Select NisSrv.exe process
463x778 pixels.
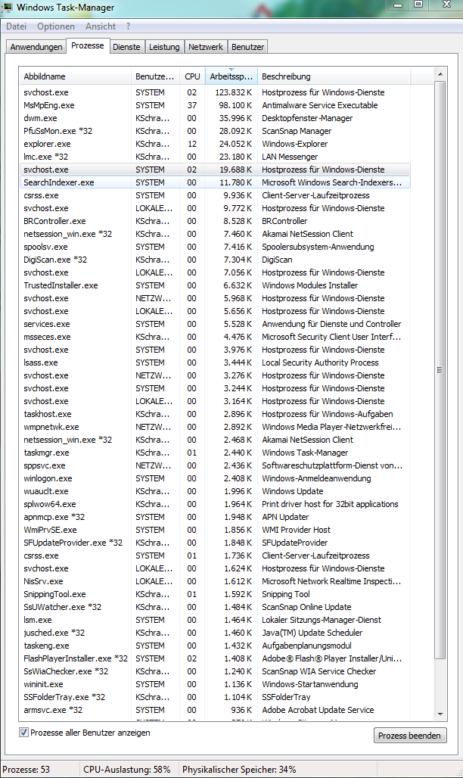click(x=215, y=581)
